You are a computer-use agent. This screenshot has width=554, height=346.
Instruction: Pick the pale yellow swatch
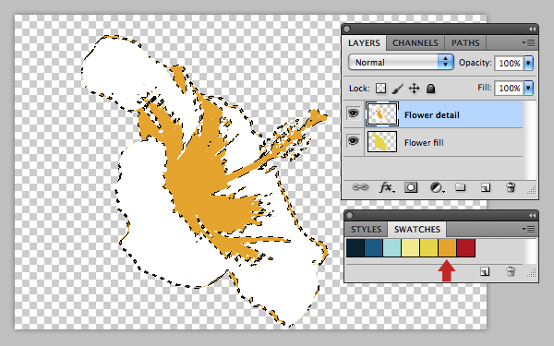click(x=411, y=248)
